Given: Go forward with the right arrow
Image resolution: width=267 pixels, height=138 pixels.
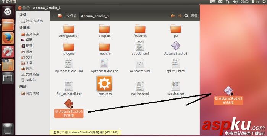Looking at the screenshot, I should 180,16.
